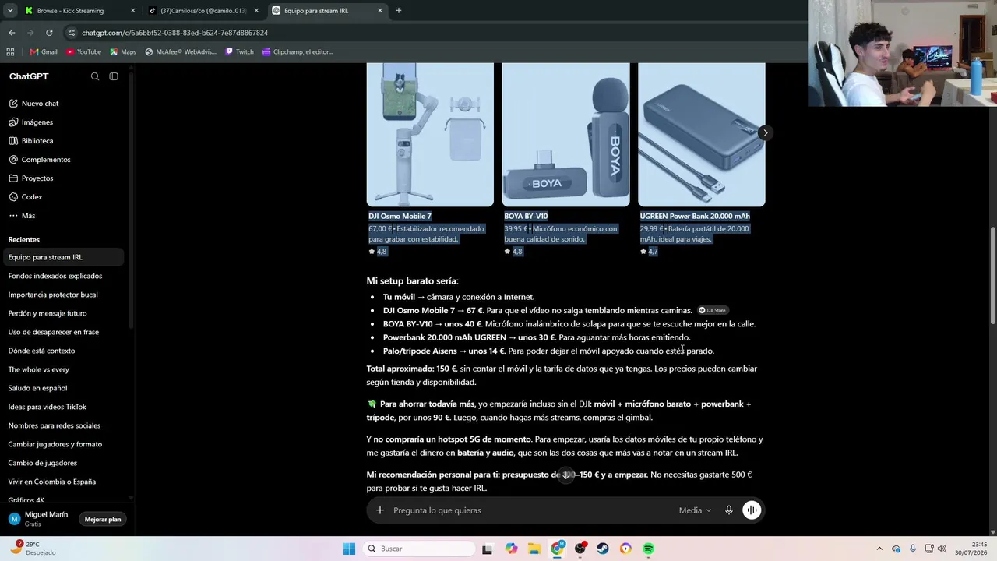Open the UGREEN Power Bank product image
This screenshot has width=997, height=561.
pos(701,135)
